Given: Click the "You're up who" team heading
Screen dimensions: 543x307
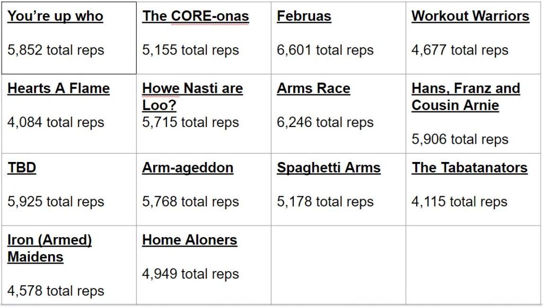Looking at the screenshot, I should tap(55, 16).
